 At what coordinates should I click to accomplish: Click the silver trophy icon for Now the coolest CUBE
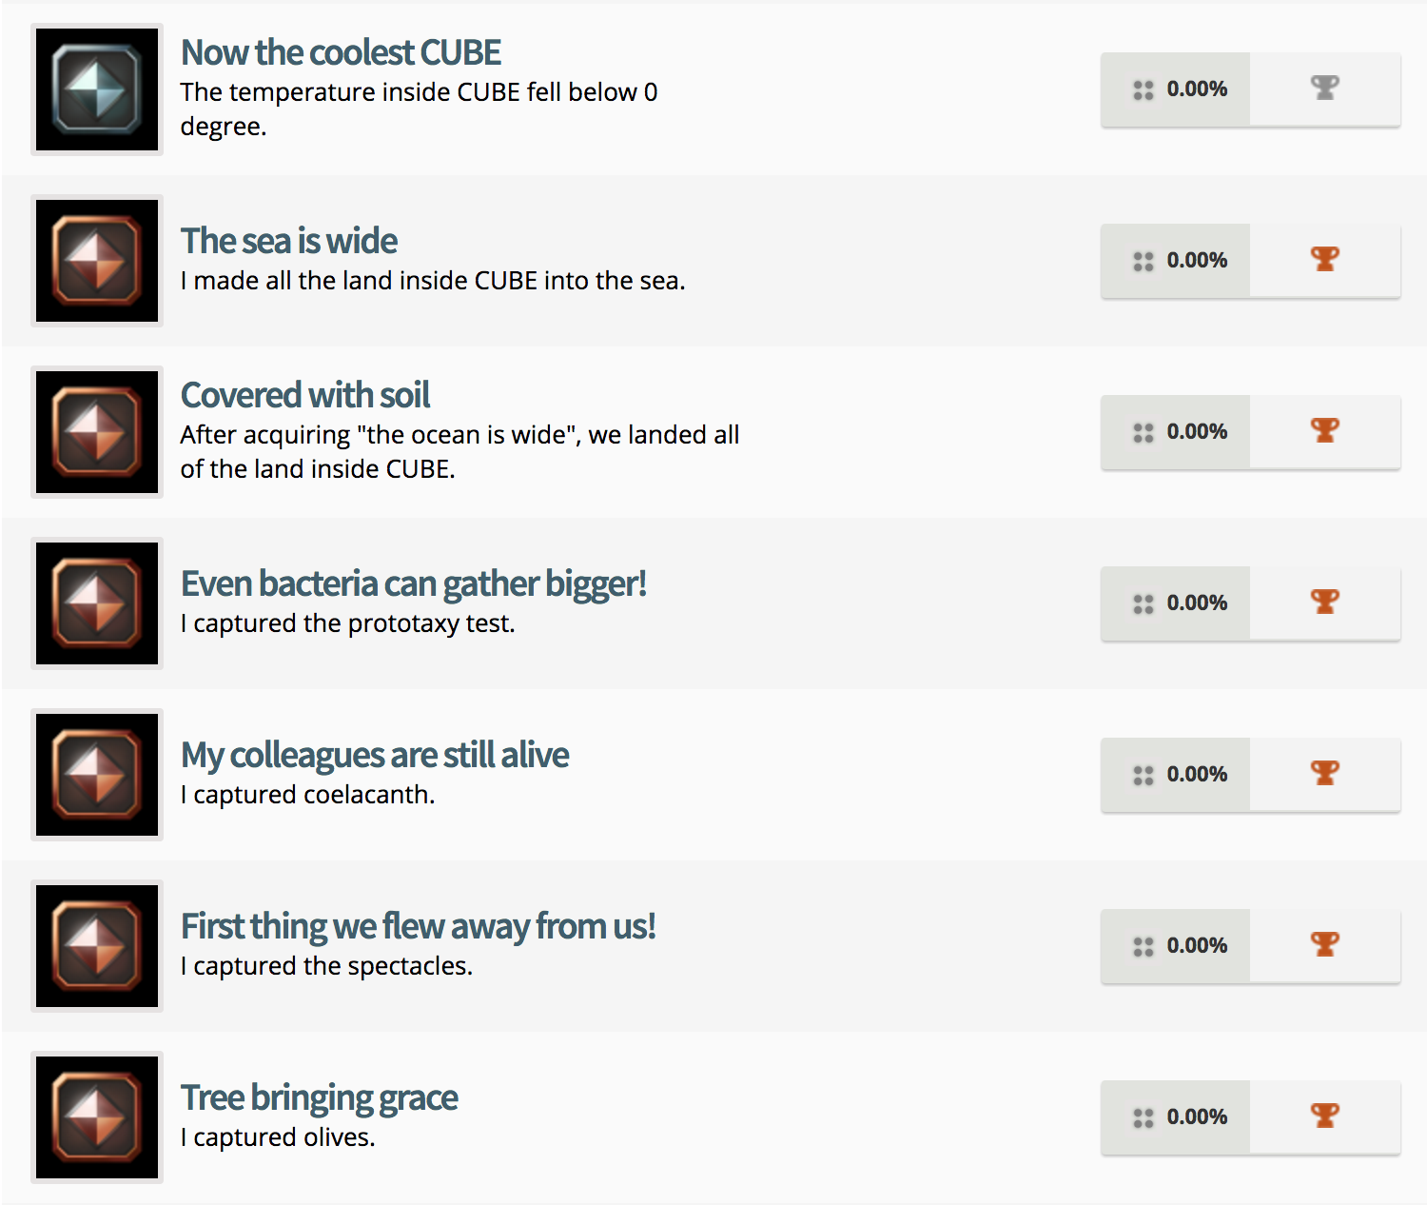pyautogui.click(x=1324, y=89)
